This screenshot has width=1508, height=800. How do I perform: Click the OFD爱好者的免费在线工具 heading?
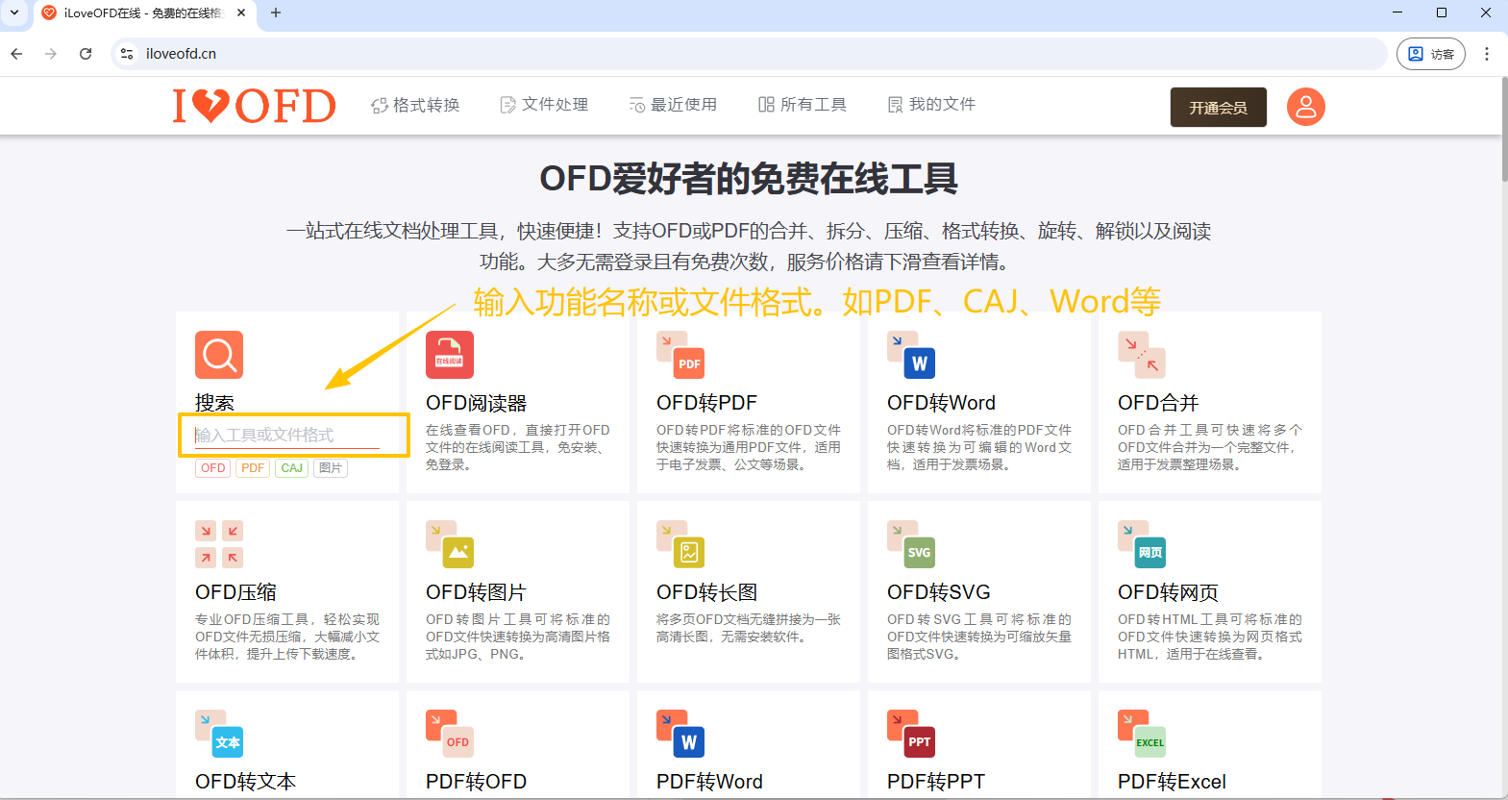[x=749, y=179]
